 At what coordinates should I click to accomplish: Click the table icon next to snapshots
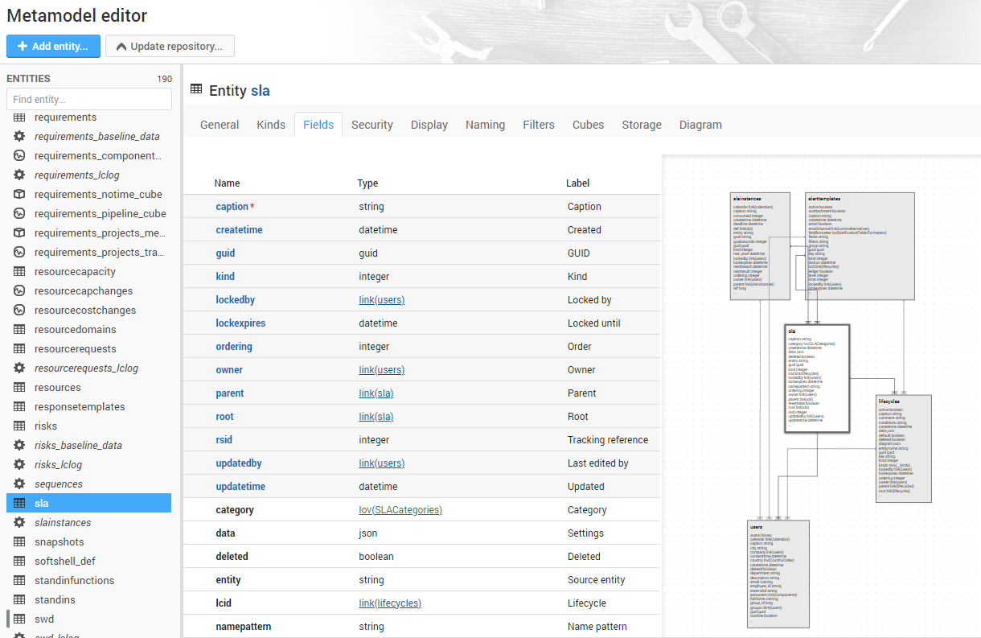(x=19, y=542)
